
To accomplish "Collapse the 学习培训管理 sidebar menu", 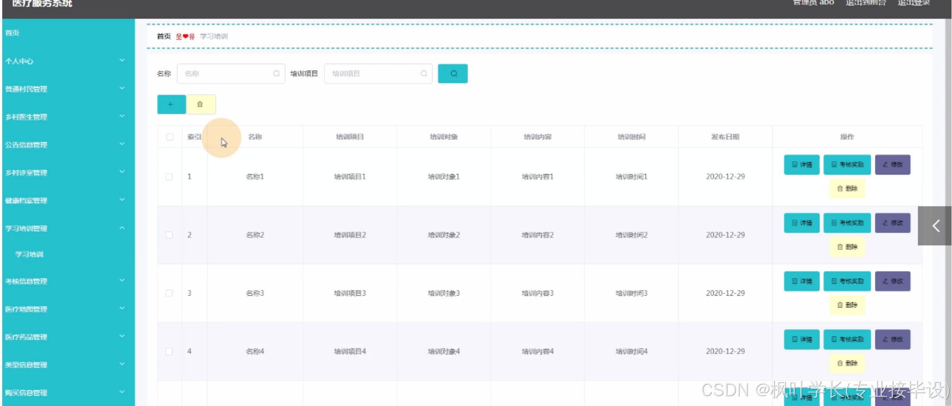I will point(68,228).
